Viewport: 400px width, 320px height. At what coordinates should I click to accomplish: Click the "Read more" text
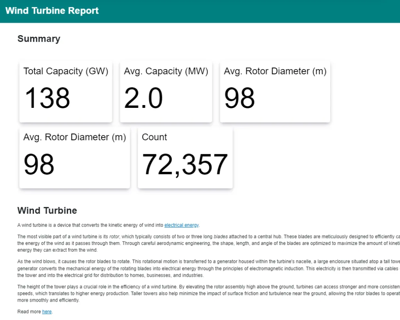[29, 312]
